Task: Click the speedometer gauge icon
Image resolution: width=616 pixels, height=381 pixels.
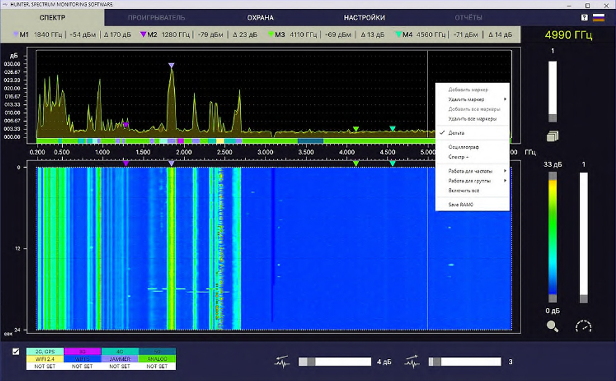Action: [583, 326]
